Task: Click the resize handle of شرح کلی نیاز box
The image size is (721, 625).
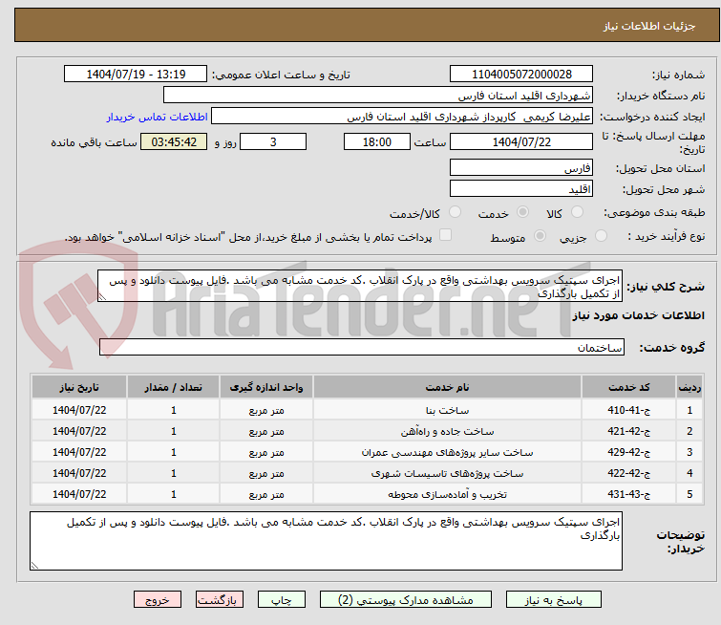Action: coord(102,298)
